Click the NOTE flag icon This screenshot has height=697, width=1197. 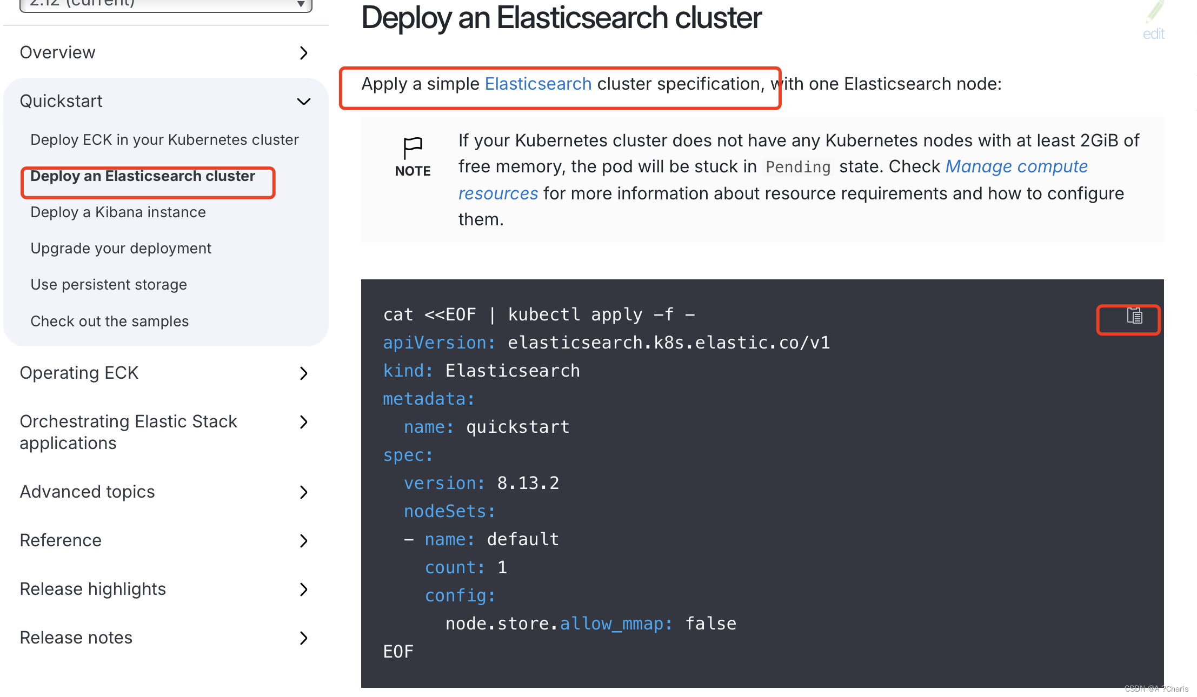(x=413, y=148)
